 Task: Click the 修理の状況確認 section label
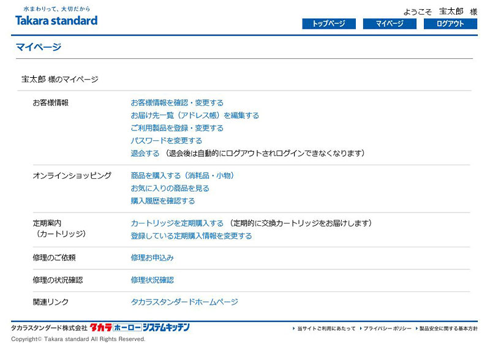click(58, 280)
